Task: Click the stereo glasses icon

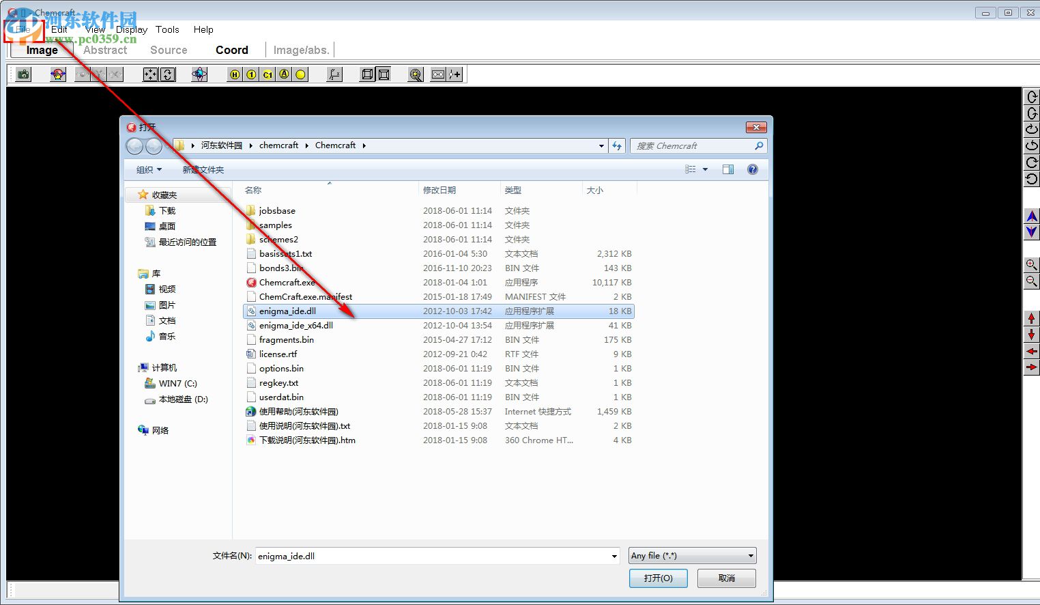Action: [439, 74]
